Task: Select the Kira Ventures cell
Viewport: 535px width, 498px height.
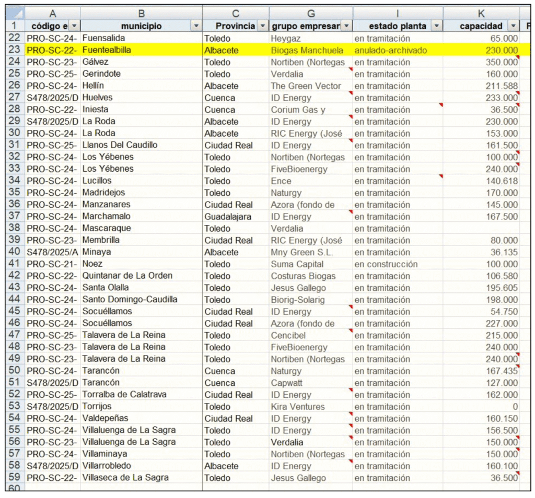Action: tap(311, 407)
